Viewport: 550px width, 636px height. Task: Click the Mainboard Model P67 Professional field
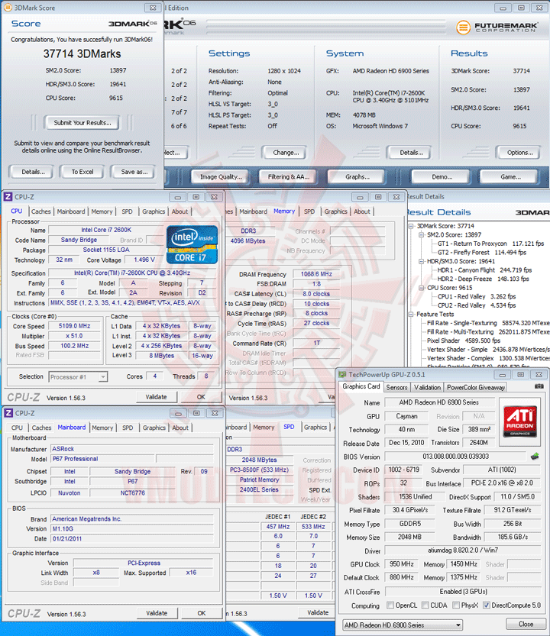pyautogui.click(x=103, y=459)
